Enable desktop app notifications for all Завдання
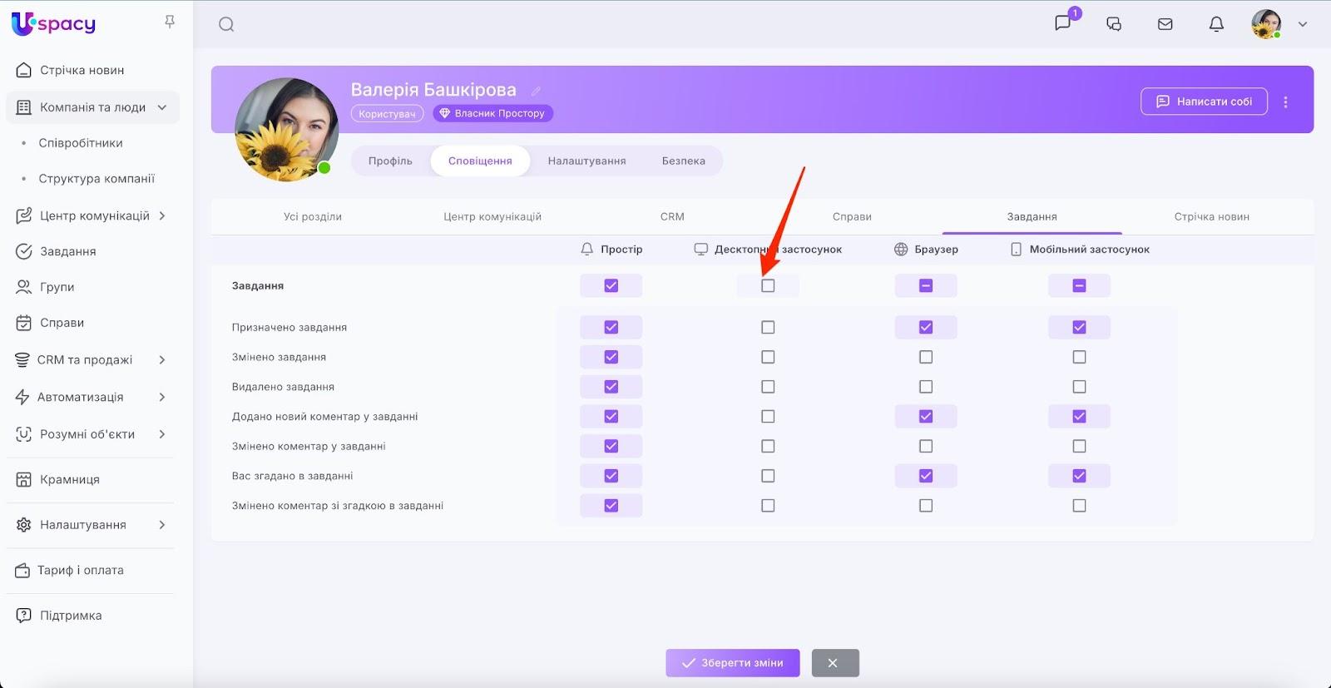This screenshot has height=688, width=1331. tap(768, 285)
